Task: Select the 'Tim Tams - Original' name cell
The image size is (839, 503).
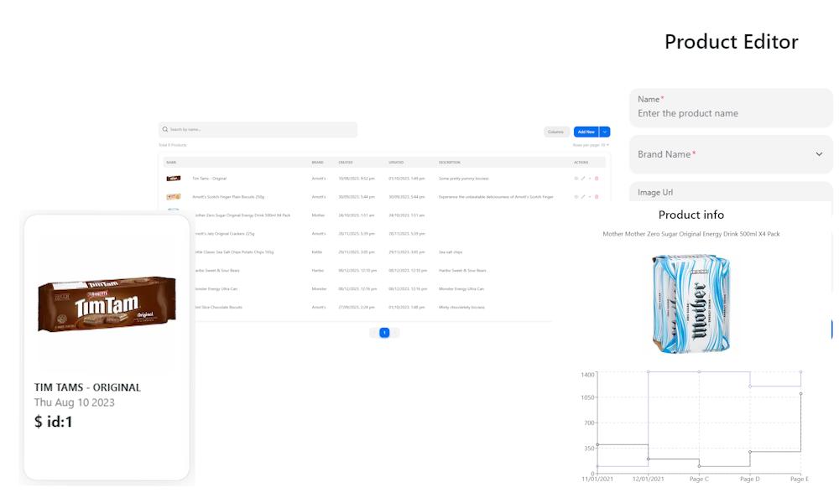Action: click(209, 179)
